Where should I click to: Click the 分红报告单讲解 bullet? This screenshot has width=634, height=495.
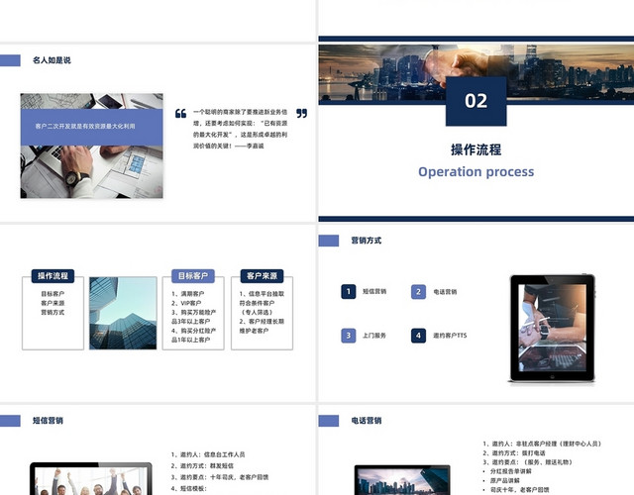[x=507, y=471]
